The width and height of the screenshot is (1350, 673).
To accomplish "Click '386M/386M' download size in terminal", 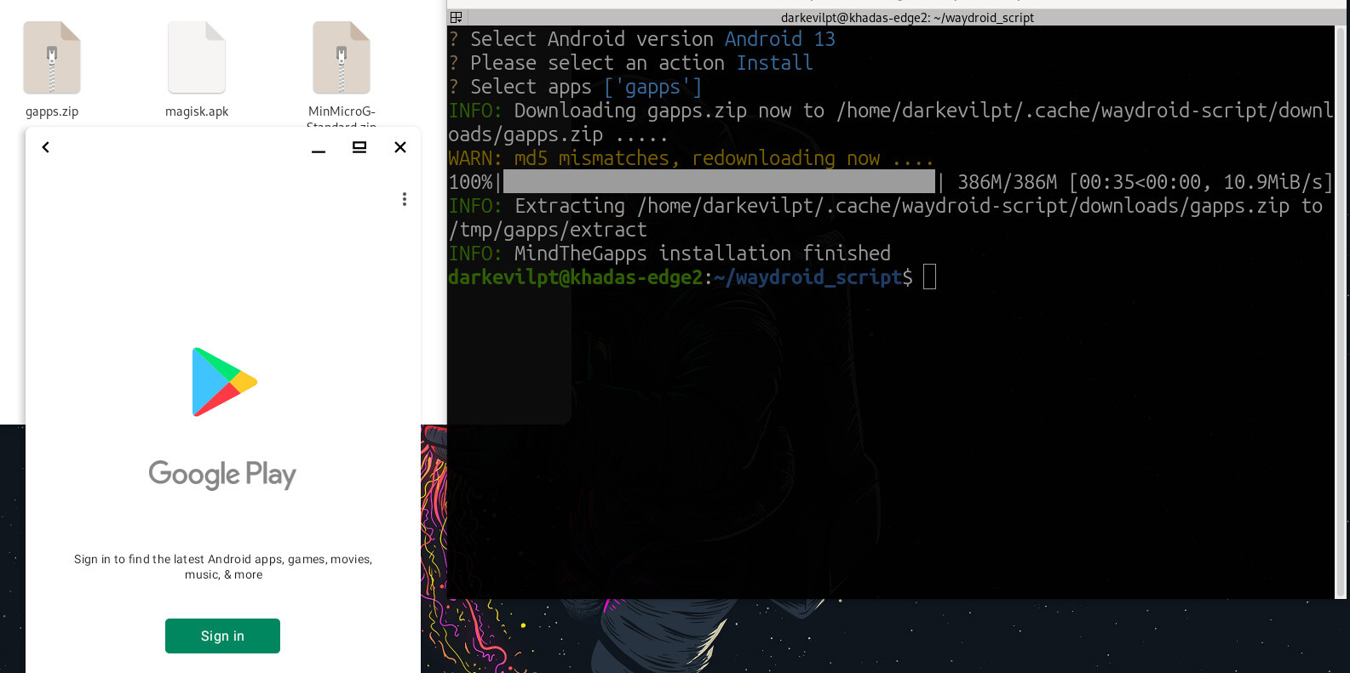I will (1007, 182).
